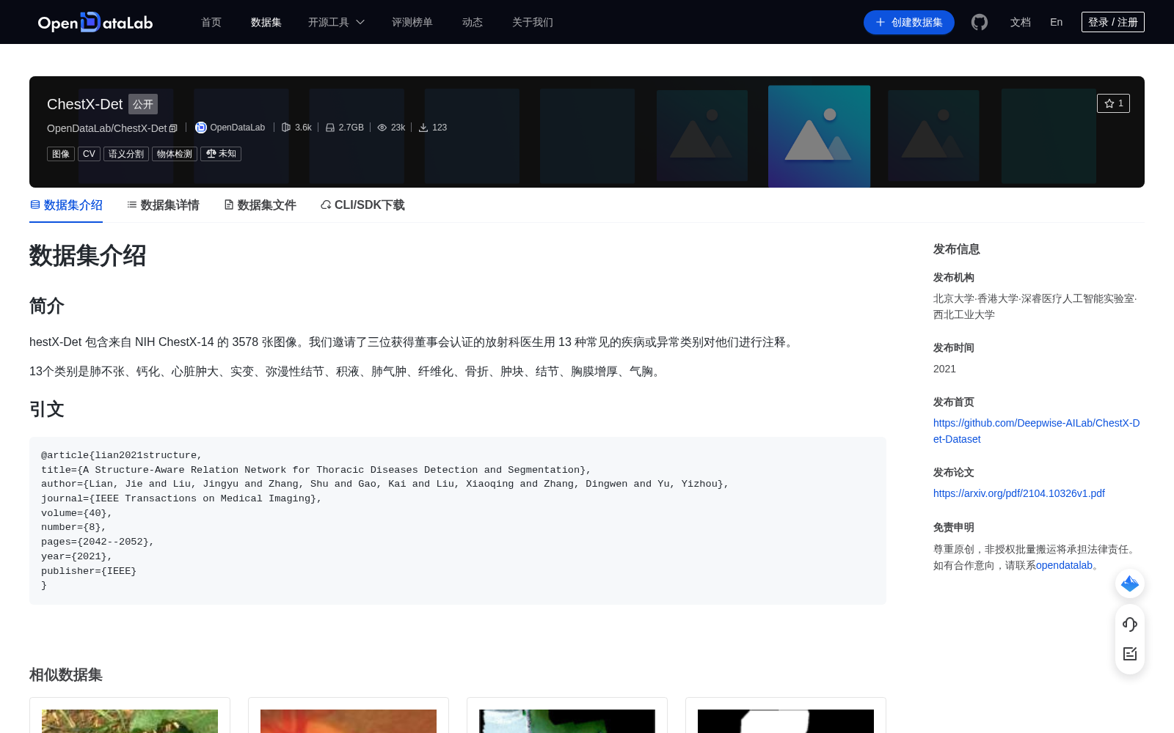1174x733 pixels.
Task: Click the ChestX-Det dataset title
Action: coord(84,104)
